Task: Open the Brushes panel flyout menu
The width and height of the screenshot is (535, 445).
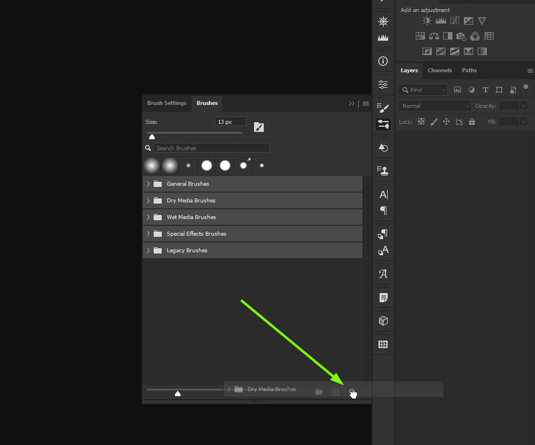Action: (x=366, y=103)
